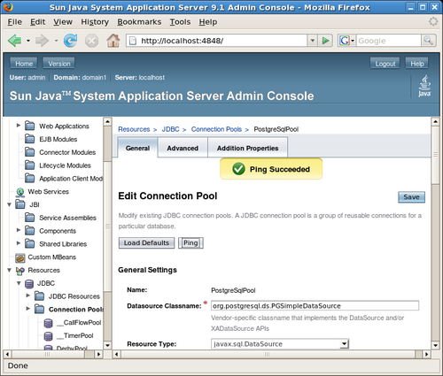This screenshot has width=443, height=376.
Task: Click the Components folder icon
Action: coord(29,230)
